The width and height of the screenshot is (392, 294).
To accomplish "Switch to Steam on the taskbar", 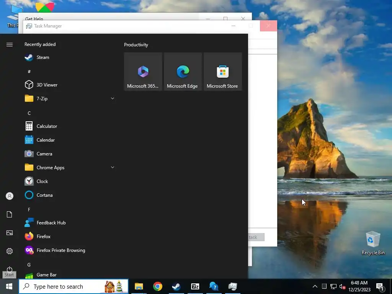I will (176, 286).
